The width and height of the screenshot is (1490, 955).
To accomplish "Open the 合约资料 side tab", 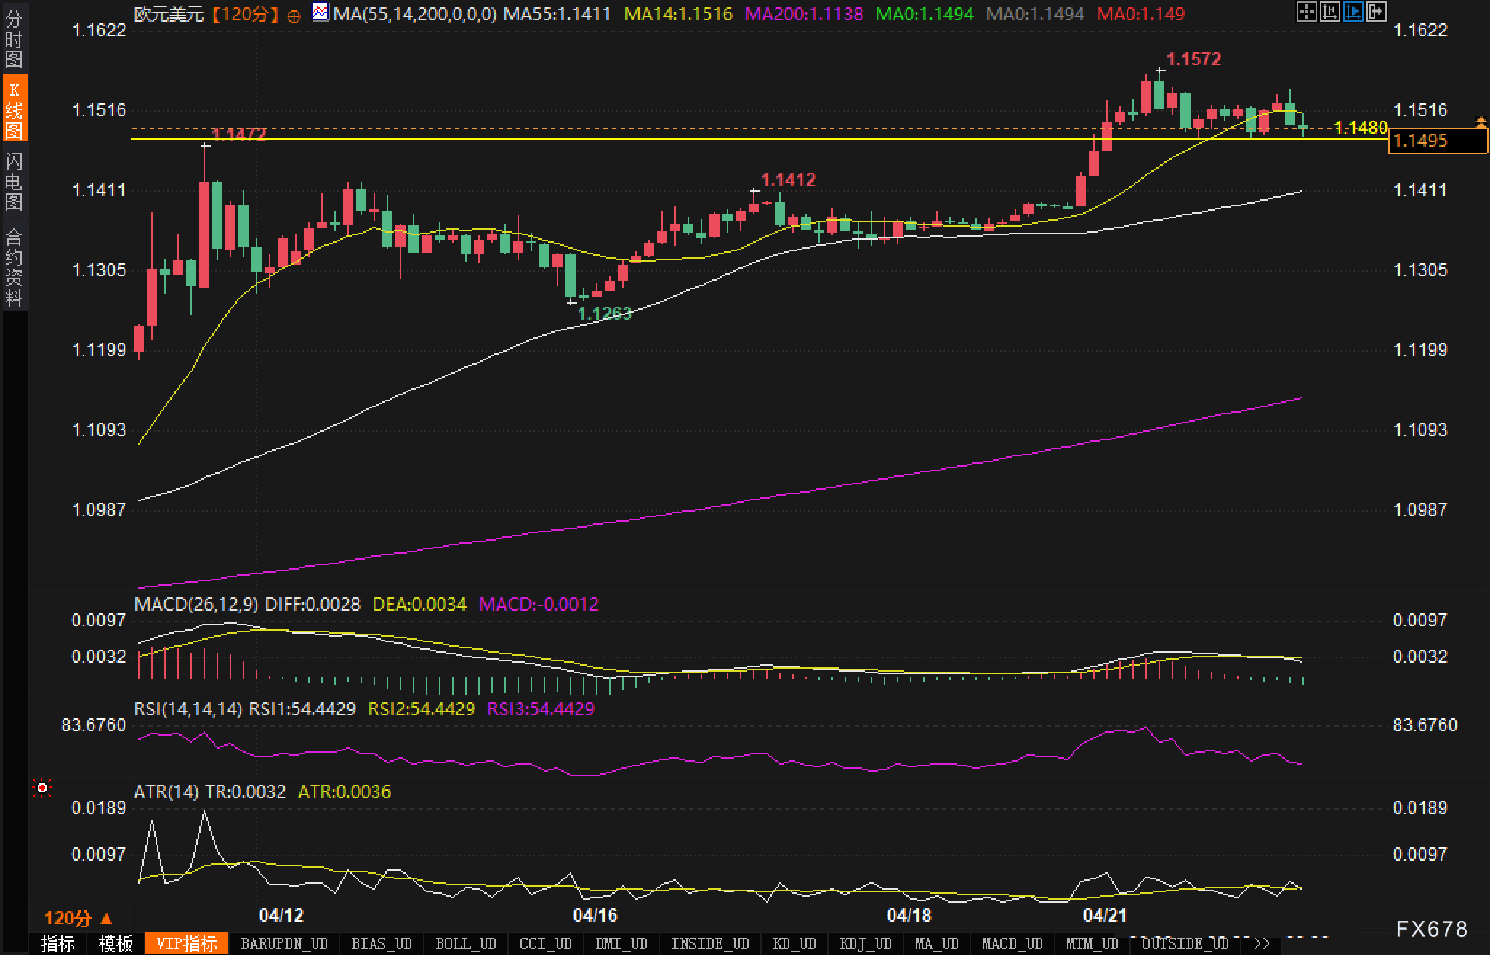I will 14,267.
